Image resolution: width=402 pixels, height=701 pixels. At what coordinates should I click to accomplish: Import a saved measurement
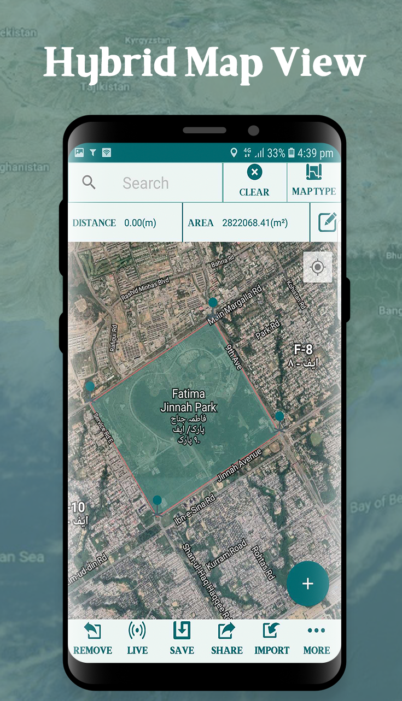click(x=271, y=639)
